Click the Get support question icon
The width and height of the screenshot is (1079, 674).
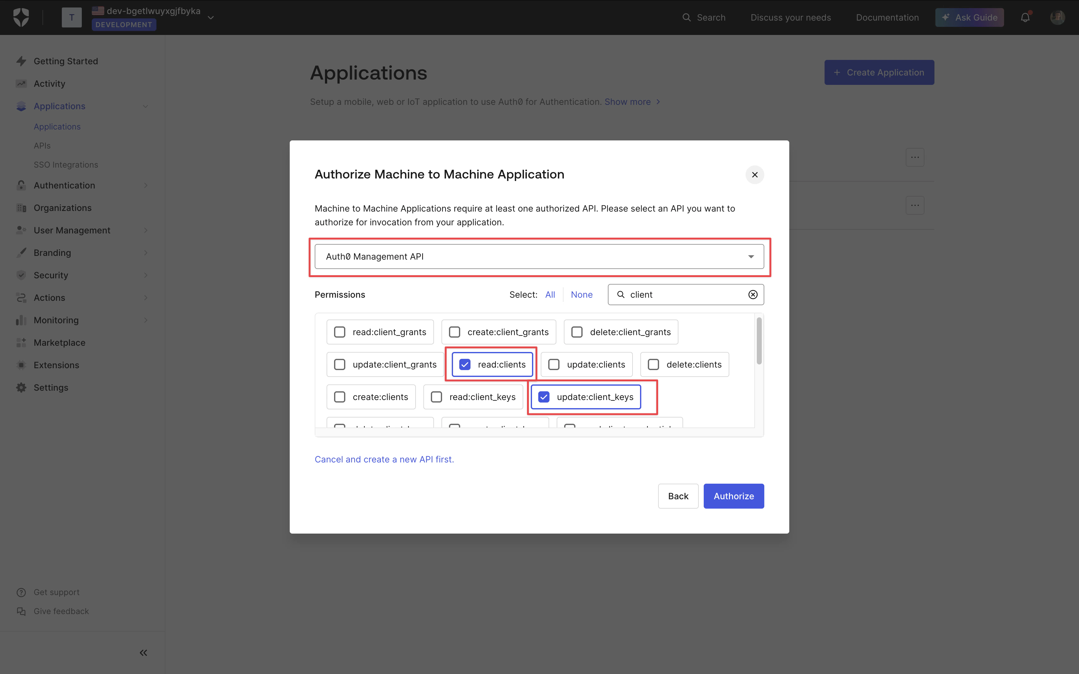21,593
